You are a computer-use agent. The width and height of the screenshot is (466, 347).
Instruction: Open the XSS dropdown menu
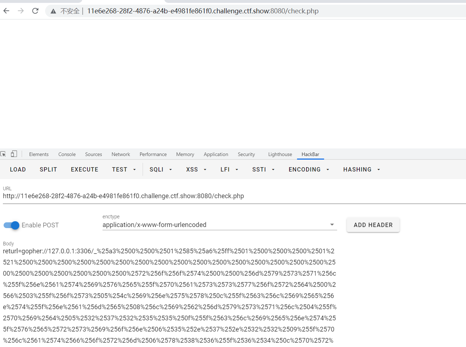click(196, 169)
